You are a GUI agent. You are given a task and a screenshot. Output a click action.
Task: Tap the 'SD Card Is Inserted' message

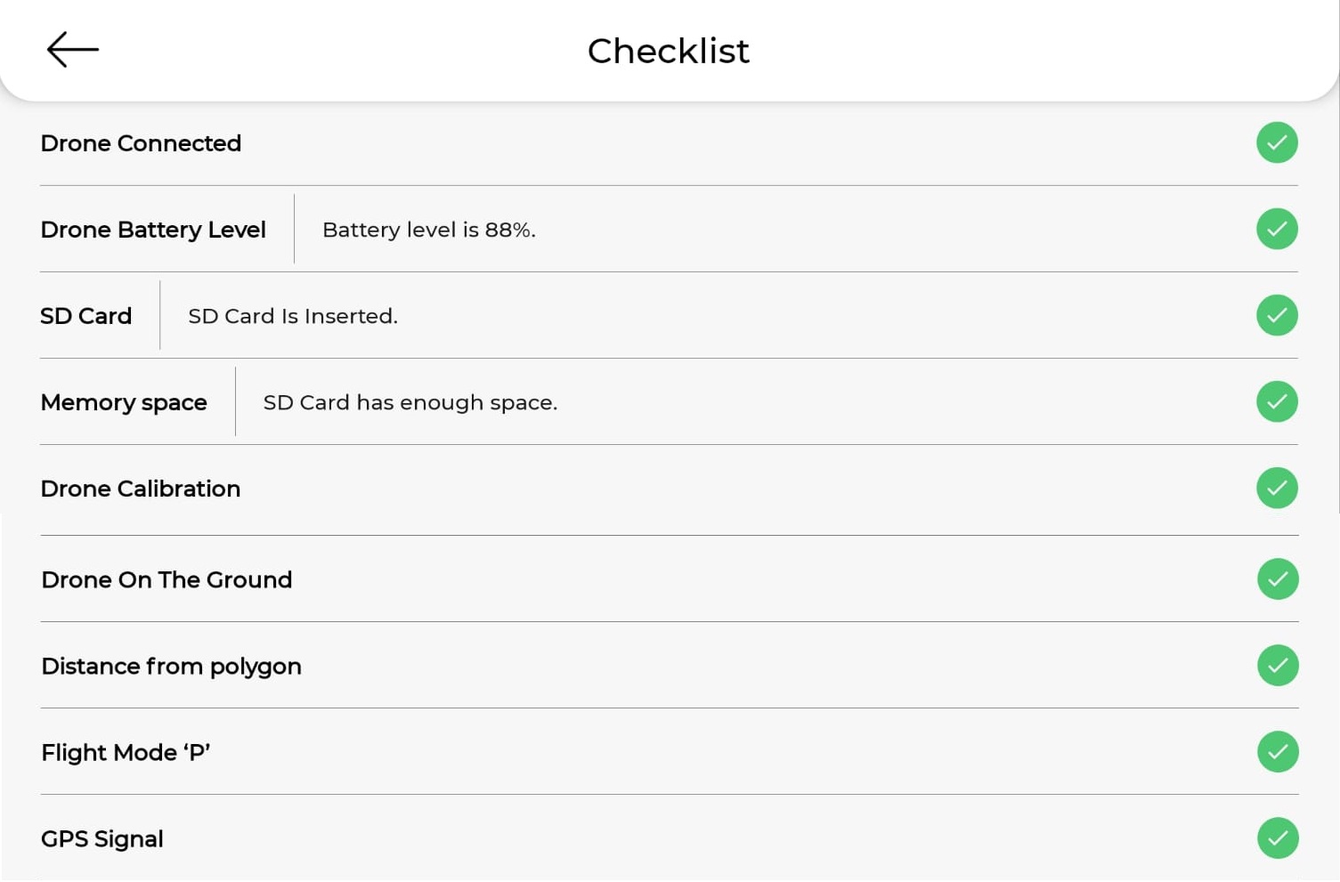(293, 316)
